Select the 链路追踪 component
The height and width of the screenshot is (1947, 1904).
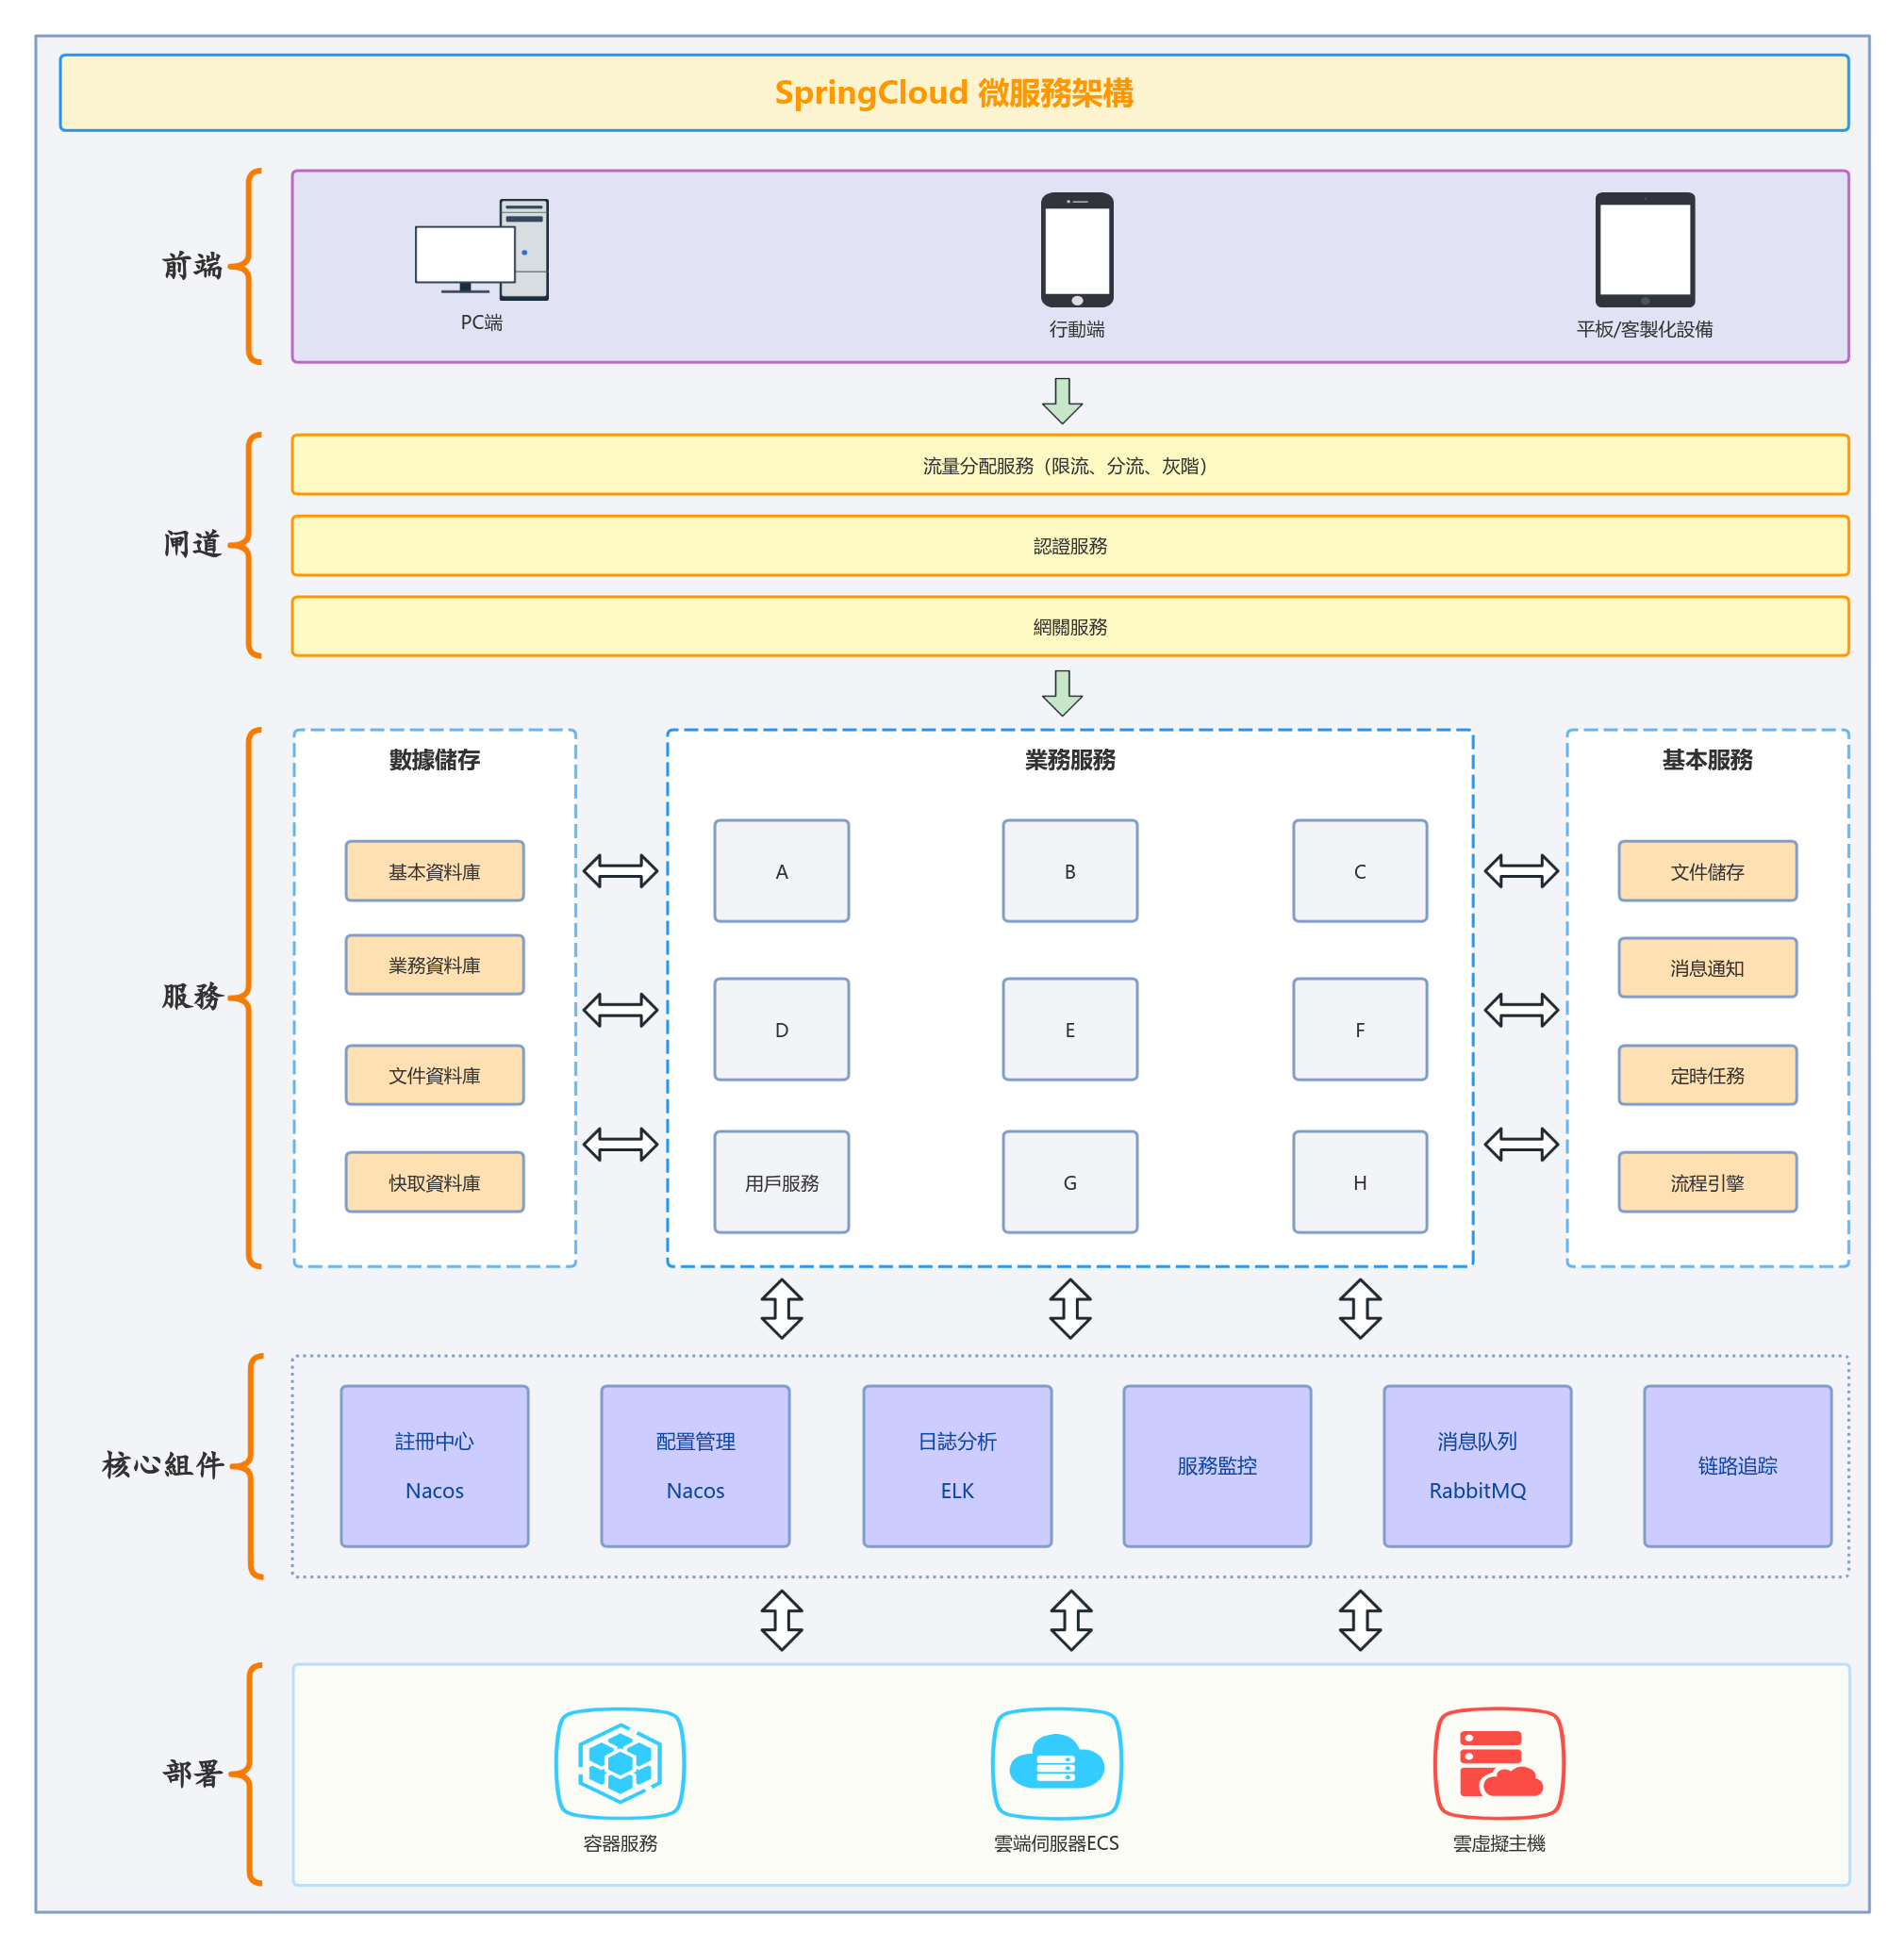tap(1738, 1466)
